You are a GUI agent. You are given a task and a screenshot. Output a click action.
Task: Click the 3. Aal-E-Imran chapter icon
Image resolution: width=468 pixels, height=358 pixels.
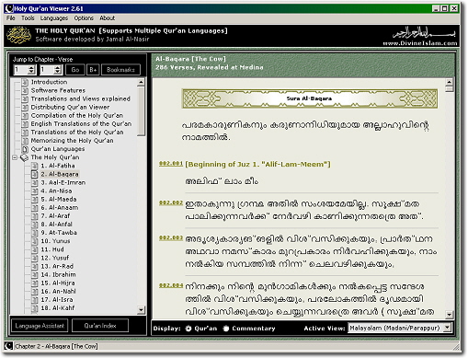click(x=35, y=183)
